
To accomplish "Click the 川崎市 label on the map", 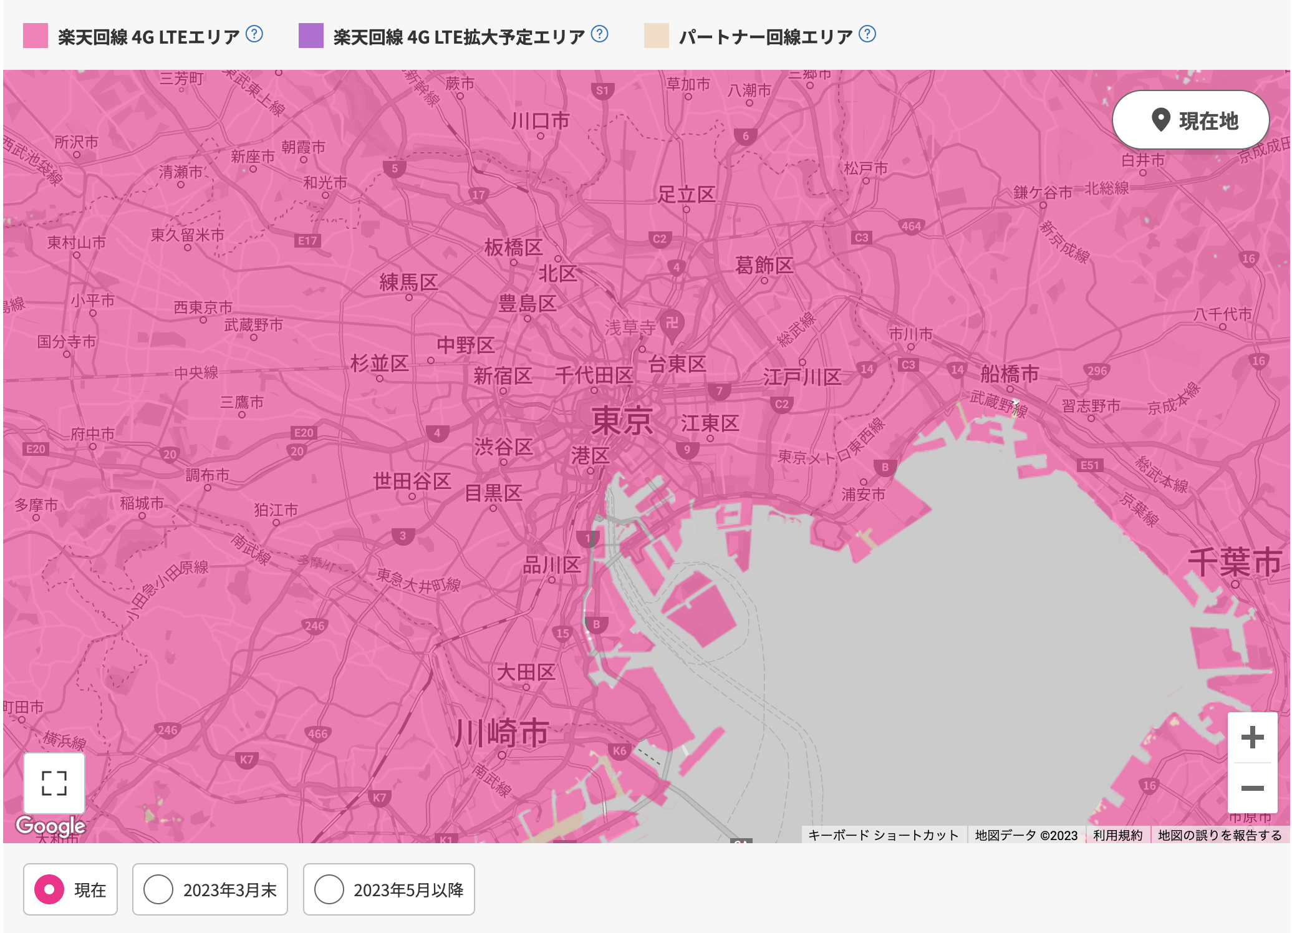I will point(501,732).
